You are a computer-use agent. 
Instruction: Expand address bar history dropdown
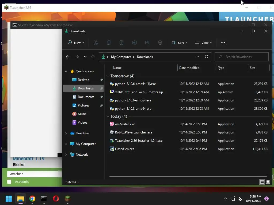coord(198,57)
